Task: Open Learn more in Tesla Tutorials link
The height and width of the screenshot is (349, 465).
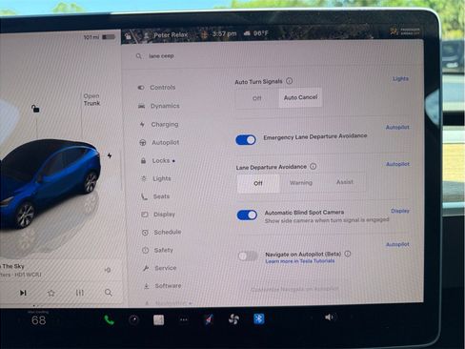Action: pos(300,261)
